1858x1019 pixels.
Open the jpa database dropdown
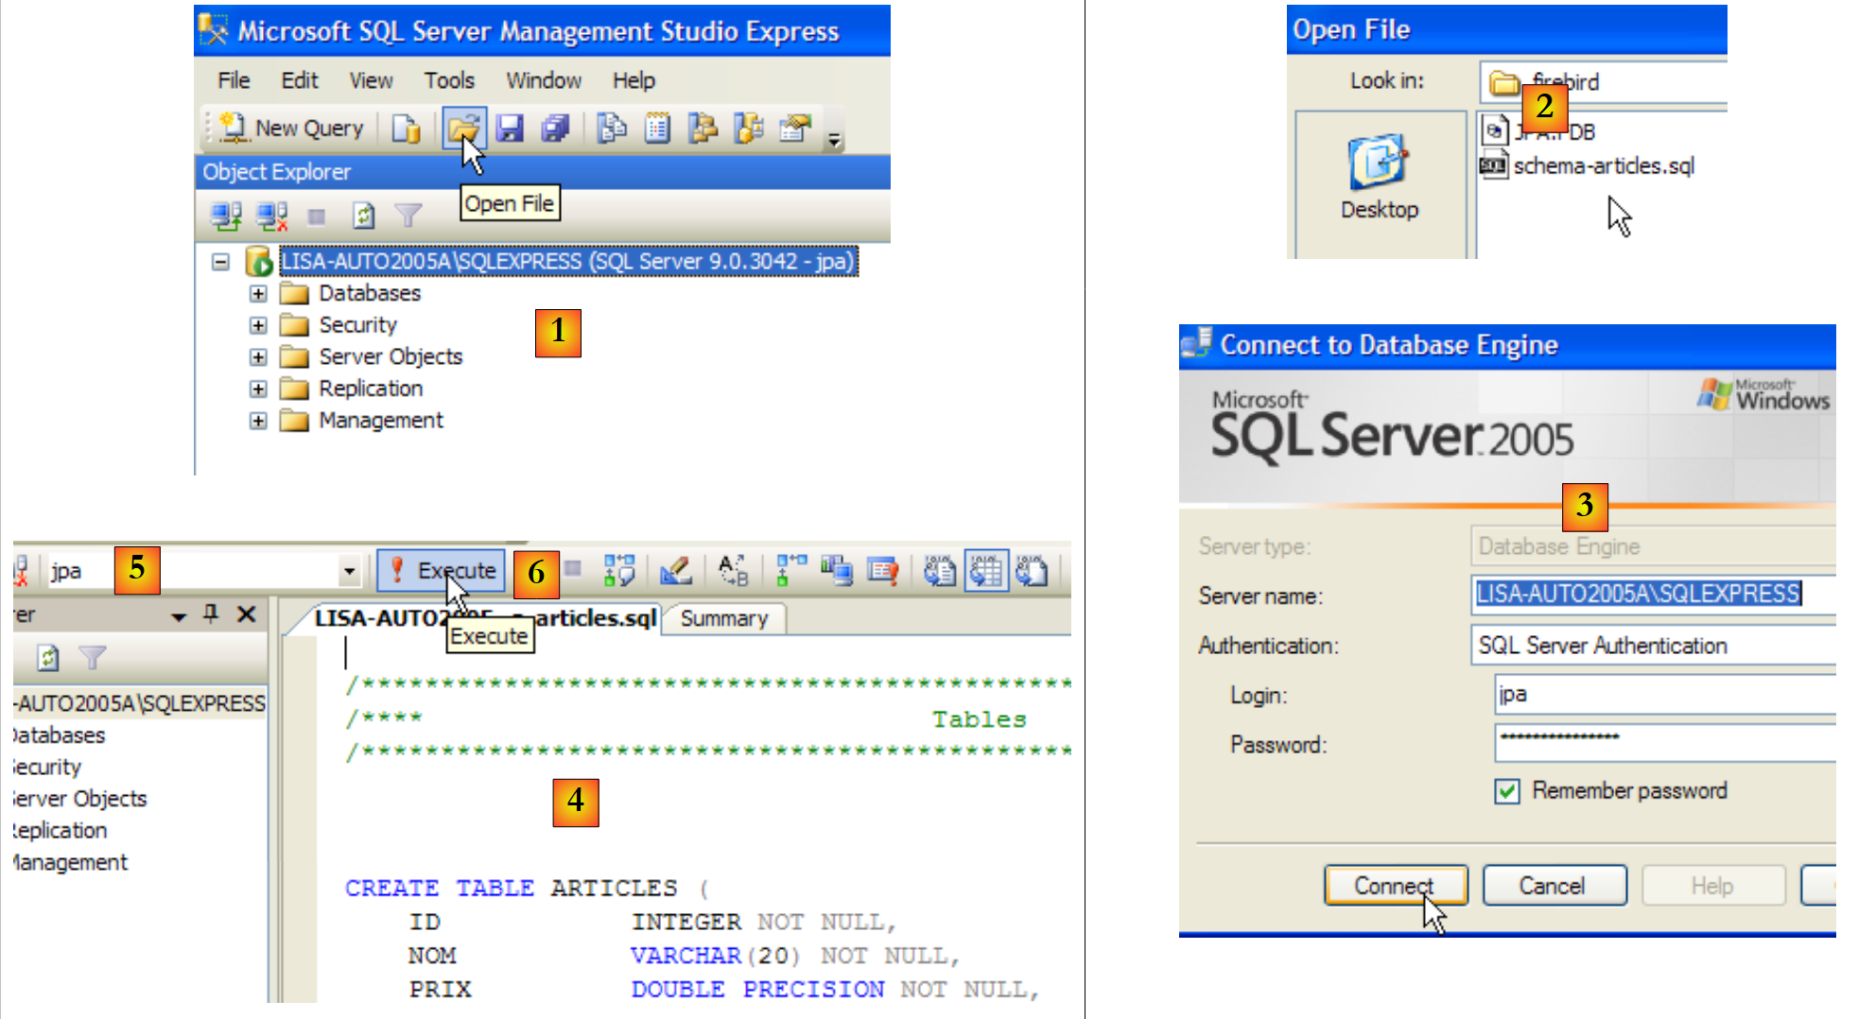349,571
